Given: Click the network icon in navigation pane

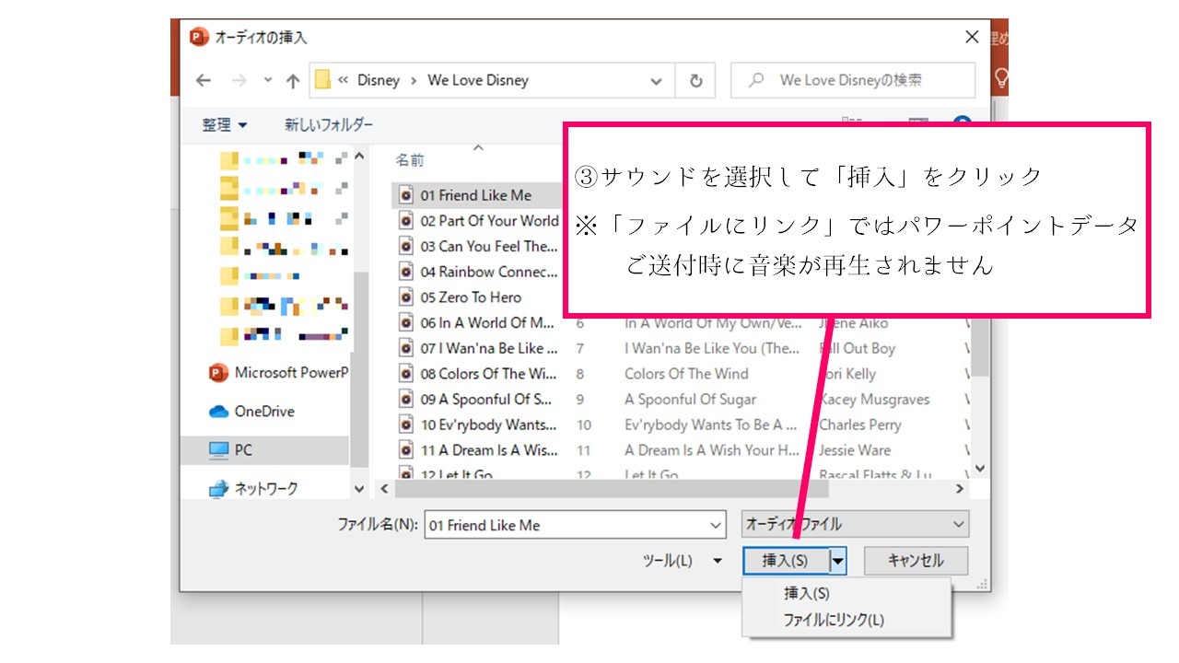Looking at the screenshot, I should click(218, 489).
